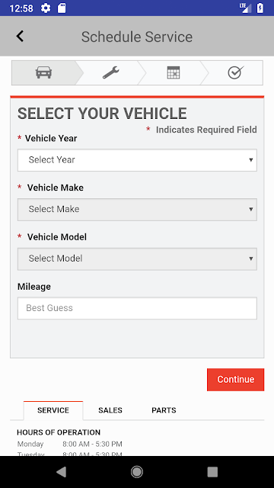Open the Select Make dropdown
The height and width of the screenshot is (488, 274).
[137, 210]
